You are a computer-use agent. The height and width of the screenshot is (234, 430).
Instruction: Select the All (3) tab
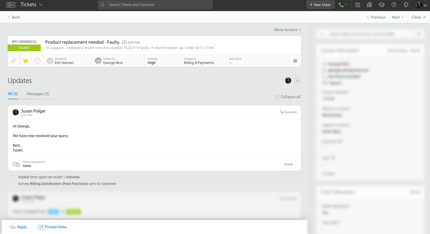13,94
